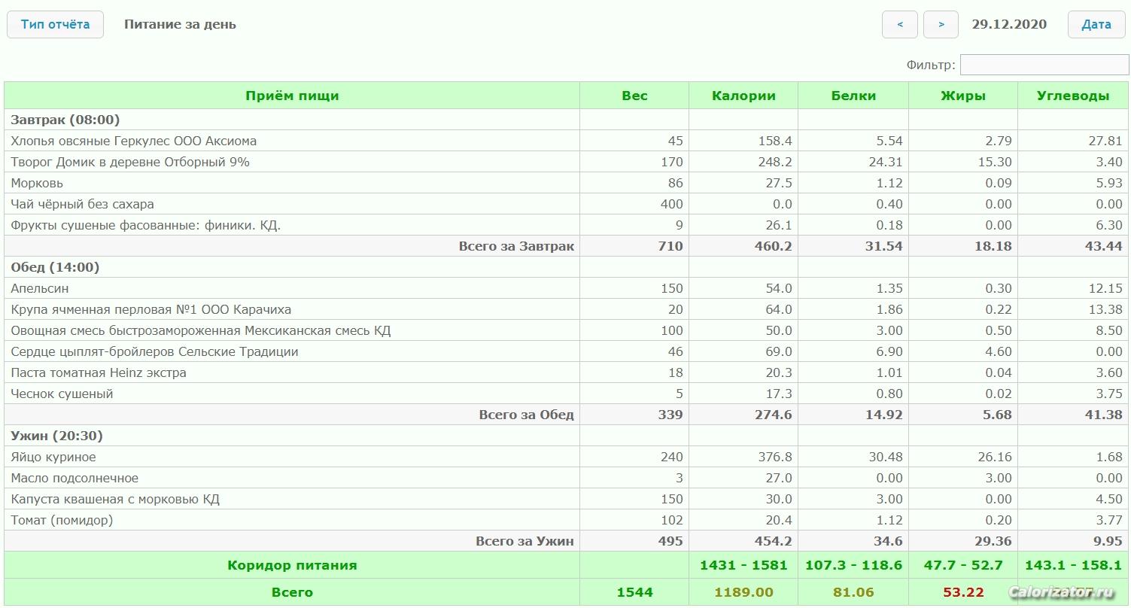Open the Тип отчёта button
The width and height of the screenshot is (1131, 608).
pyautogui.click(x=55, y=24)
